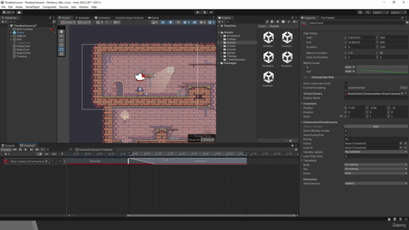Switch to the Console tab

click(x=8, y=146)
